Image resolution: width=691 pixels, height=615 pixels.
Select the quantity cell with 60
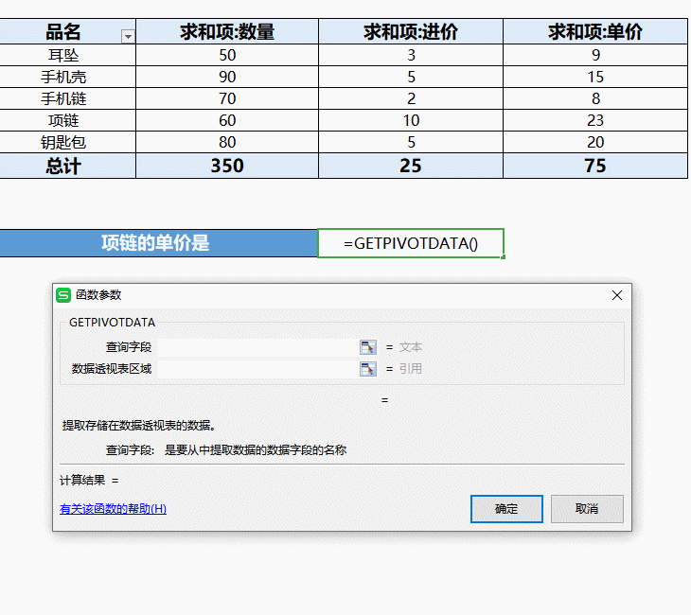[227, 120]
